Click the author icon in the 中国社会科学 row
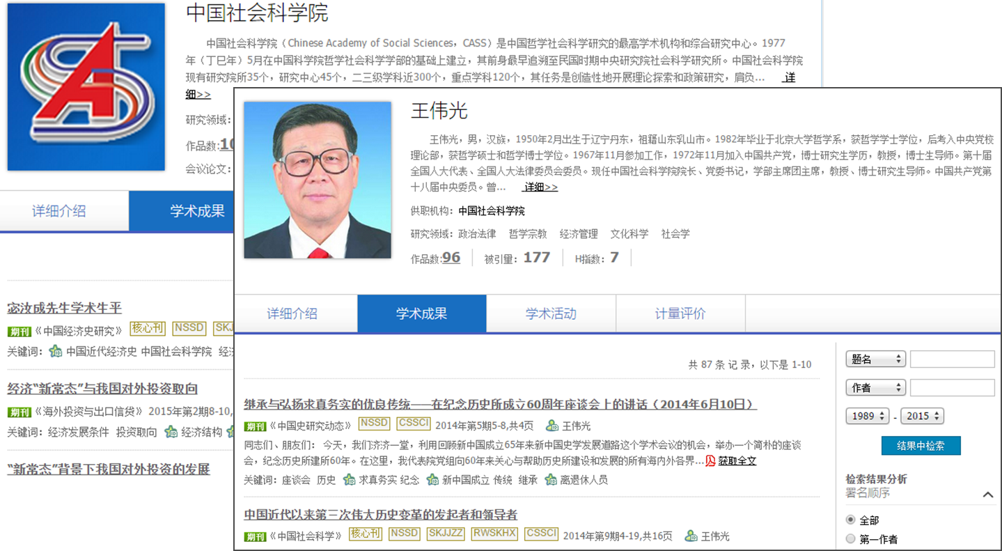The width and height of the screenshot is (1002, 551). (x=691, y=536)
